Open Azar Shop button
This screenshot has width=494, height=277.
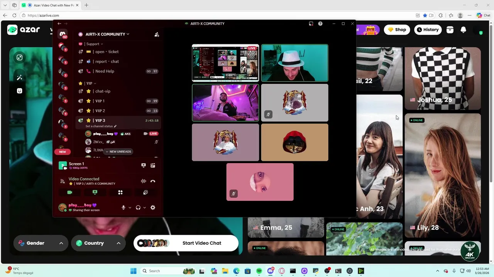pyautogui.click(x=397, y=30)
